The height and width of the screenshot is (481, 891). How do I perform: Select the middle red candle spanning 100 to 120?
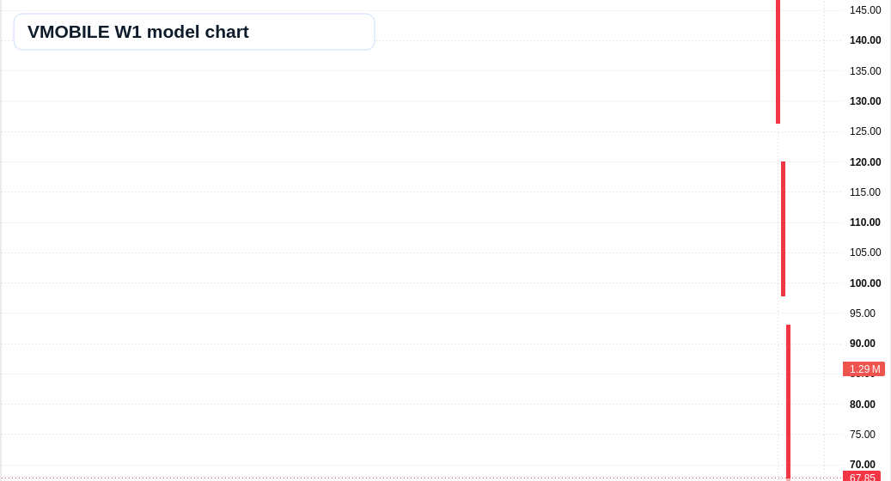click(x=783, y=228)
